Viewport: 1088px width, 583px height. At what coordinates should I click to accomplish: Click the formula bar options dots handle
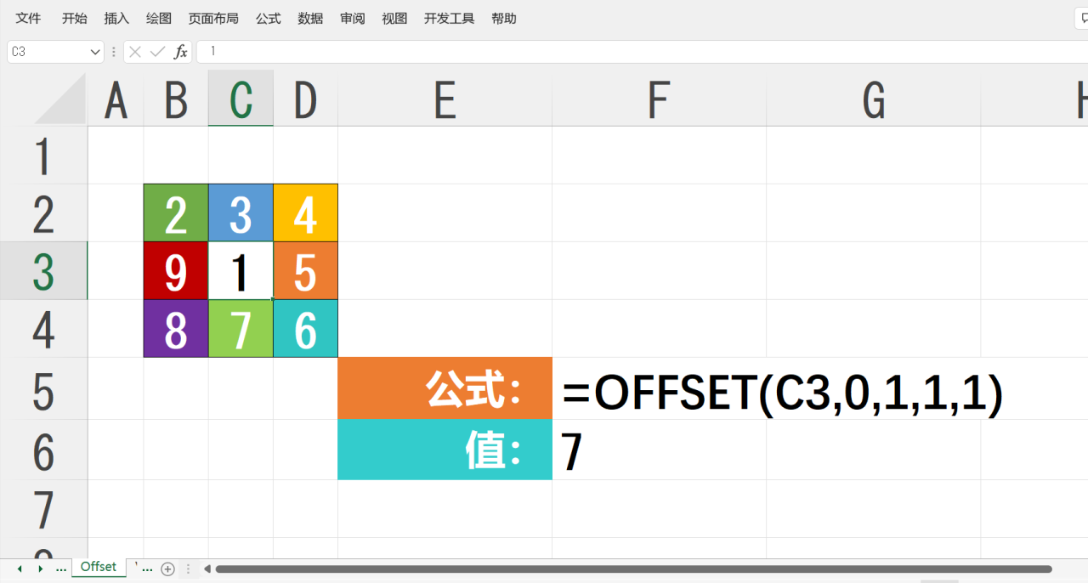pyautogui.click(x=114, y=52)
